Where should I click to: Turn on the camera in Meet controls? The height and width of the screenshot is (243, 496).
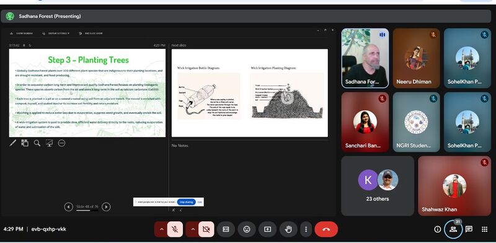tap(206, 229)
